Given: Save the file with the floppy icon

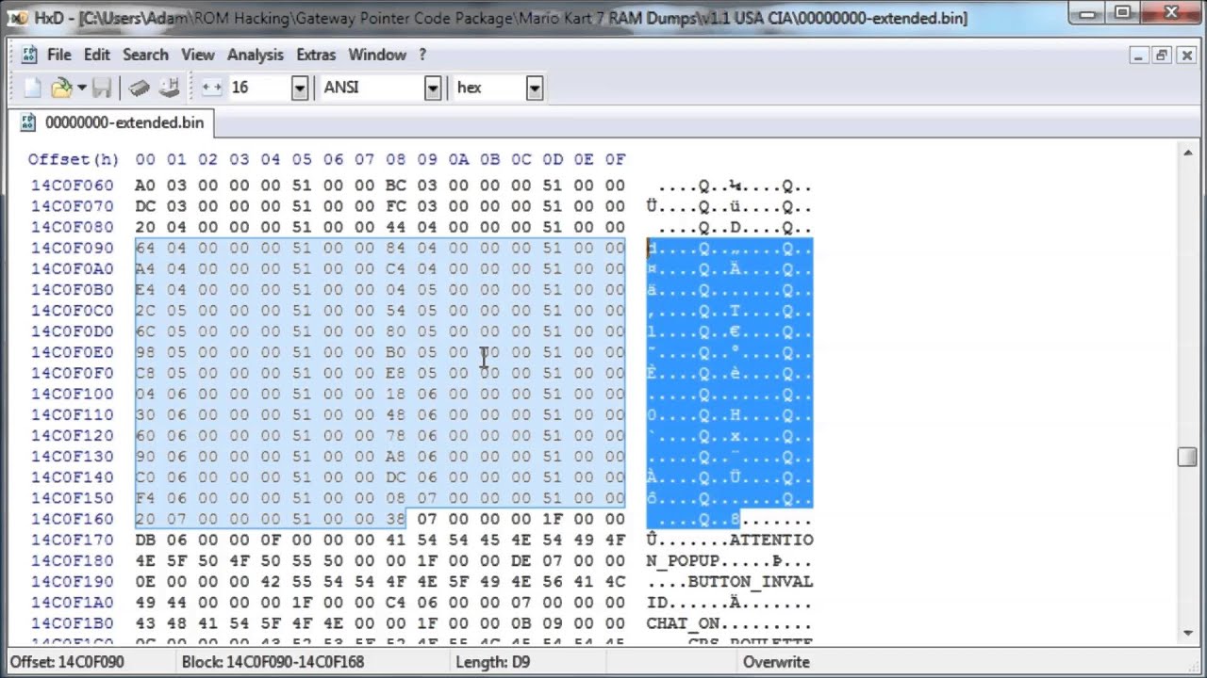Looking at the screenshot, I should (x=102, y=88).
